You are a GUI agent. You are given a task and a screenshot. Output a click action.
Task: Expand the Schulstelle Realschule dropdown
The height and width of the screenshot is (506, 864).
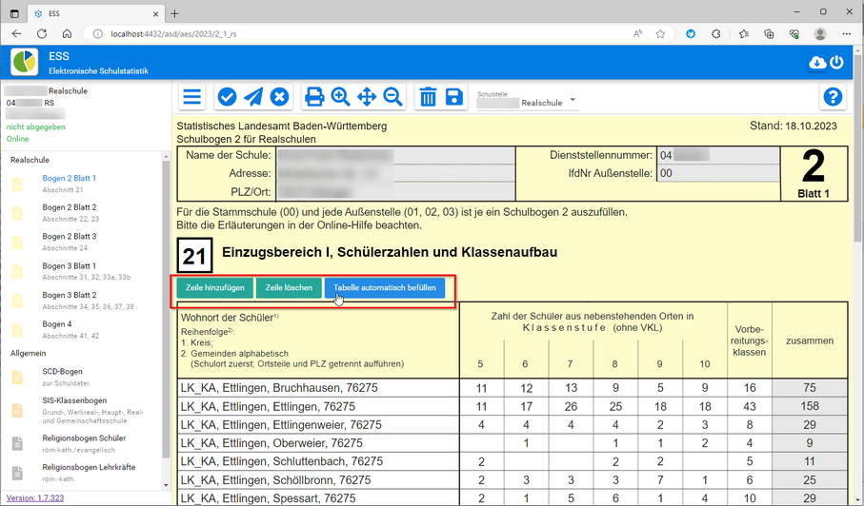(573, 101)
